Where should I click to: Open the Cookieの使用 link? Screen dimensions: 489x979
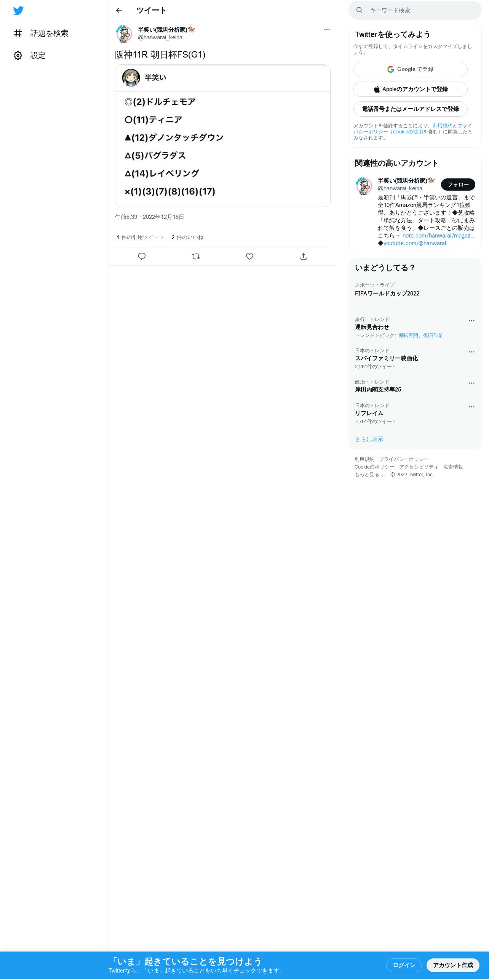[408, 132]
